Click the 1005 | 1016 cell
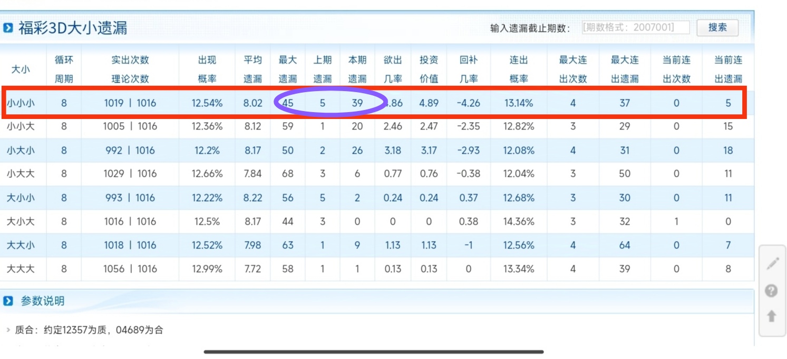The width and height of the screenshot is (787, 359). pyautogui.click(x=130, y=127)
